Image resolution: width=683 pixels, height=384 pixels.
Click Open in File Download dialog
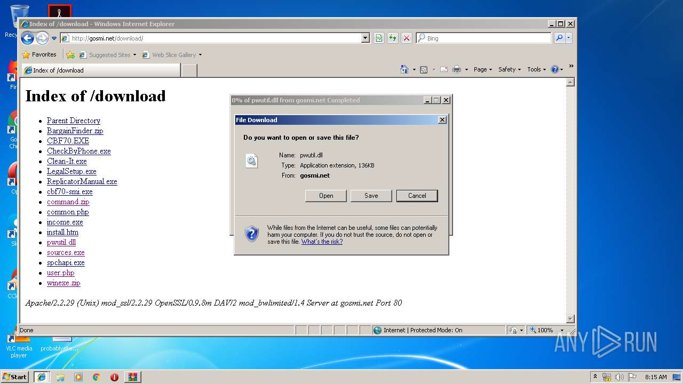(x=326, y=196)
